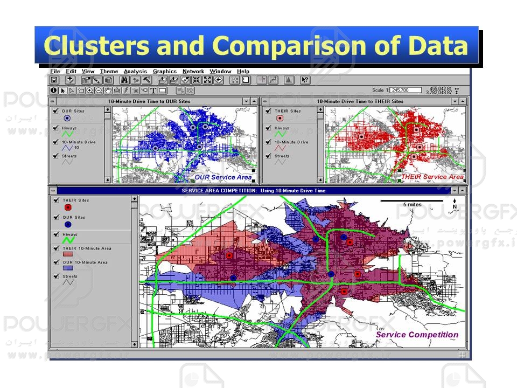The image size is (517, 388).
Task: Select the Text (T) tool
Action: (153, 91)
